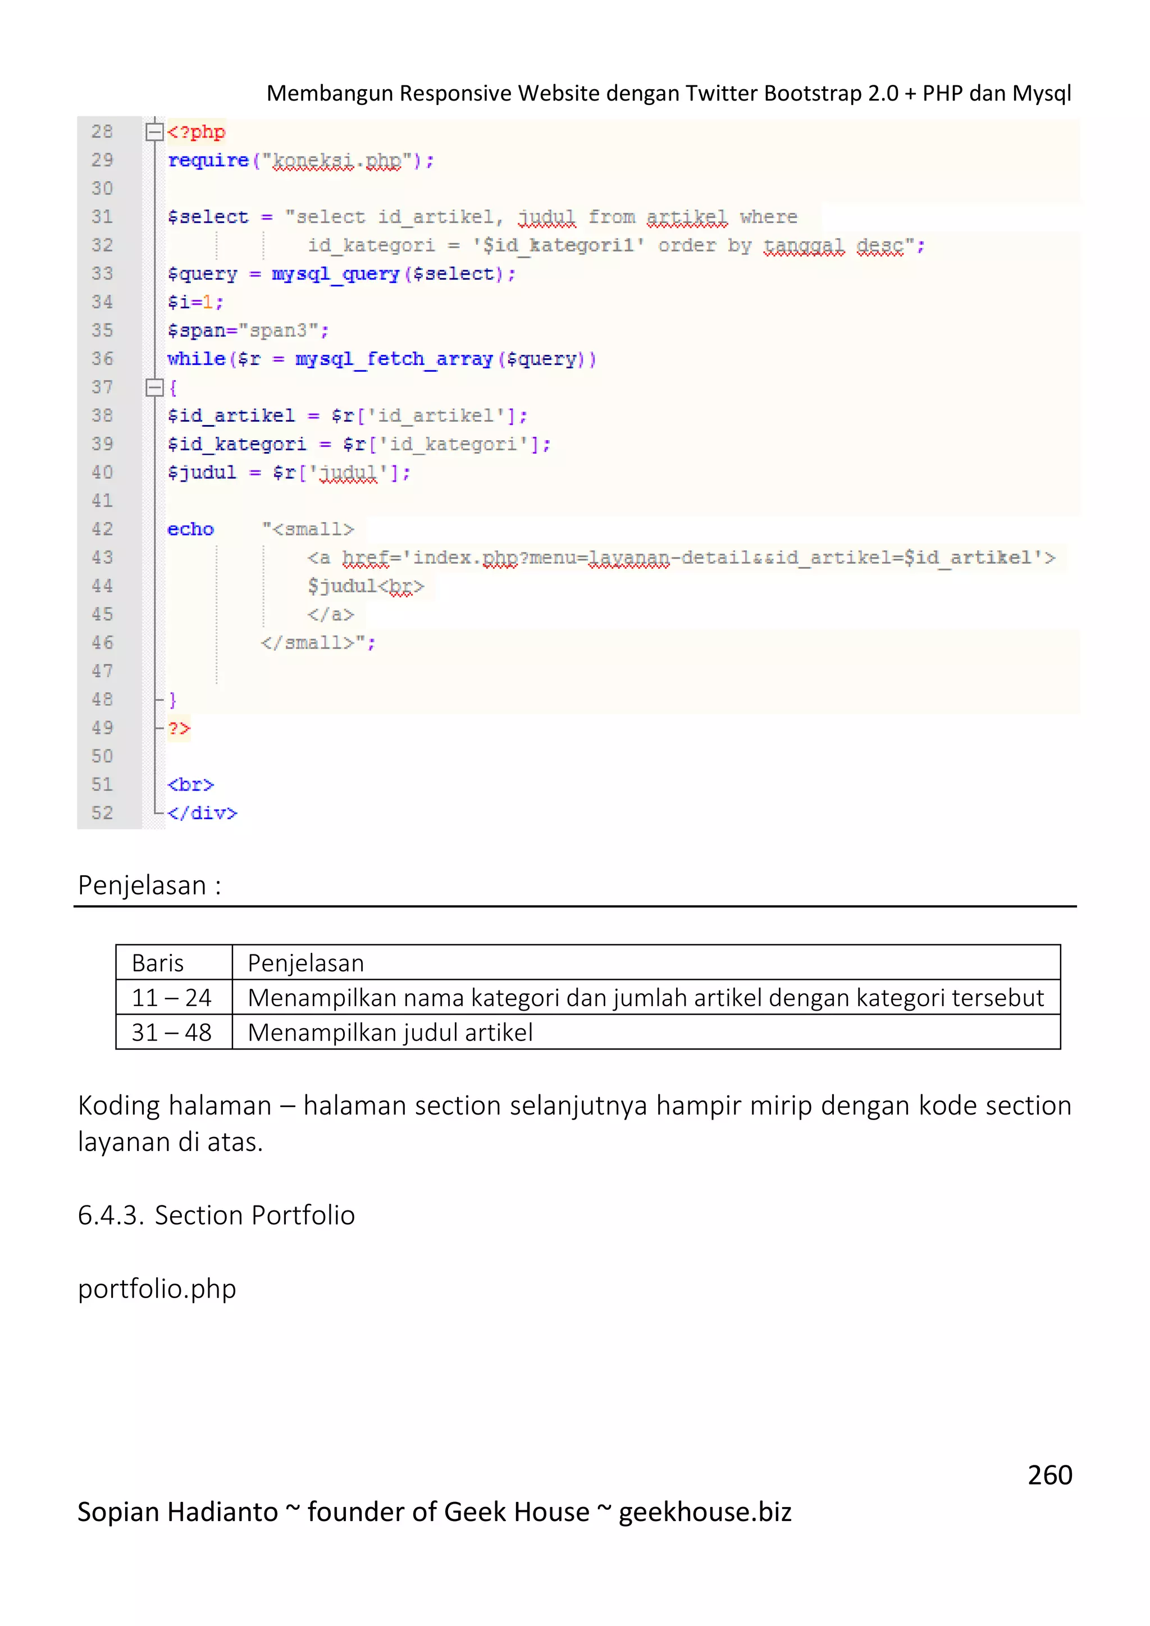The image size is (1150, 1626).
Task: Click the $id_kategori assignment on line 39
Action: pyautogui.click(x=359, y=445)
